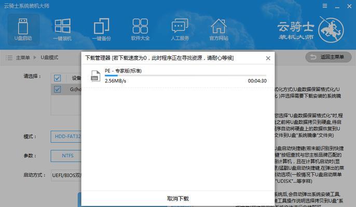The height and width of the screenshot is (207, 356).
Task: Click 取消下载 to cancel download
Action: (x=178, y=199)
